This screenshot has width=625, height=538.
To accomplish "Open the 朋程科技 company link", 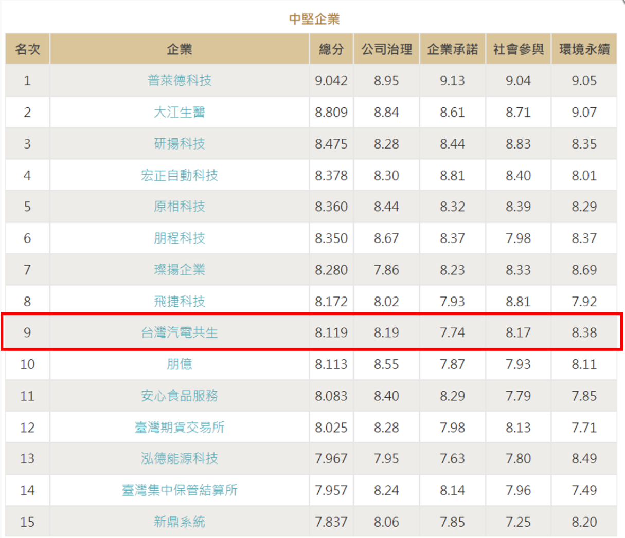I will pos(179,238).
